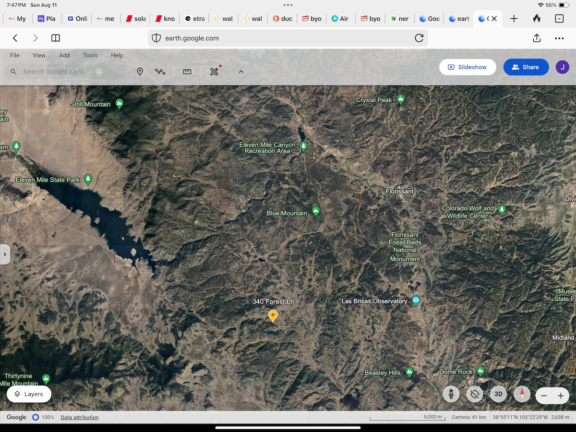This screenshot has height=432, width=576.
Task: Switch to the 'ner' tab
Action: coord(399,19)
